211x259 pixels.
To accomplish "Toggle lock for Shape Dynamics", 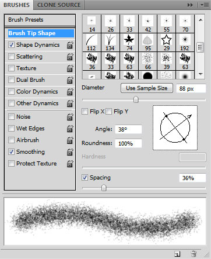I will point(70,45).
